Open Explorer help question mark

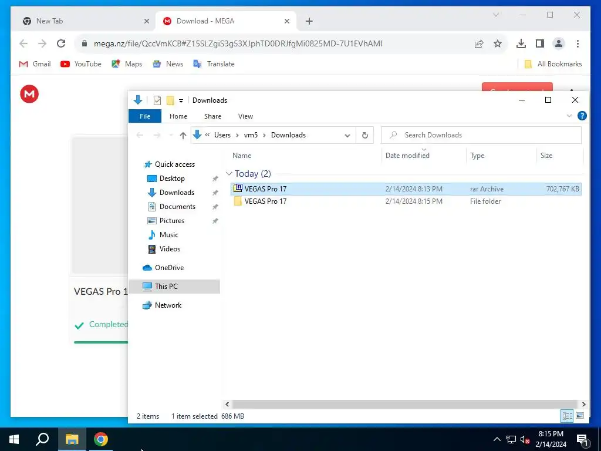click(x=582, y=116)
